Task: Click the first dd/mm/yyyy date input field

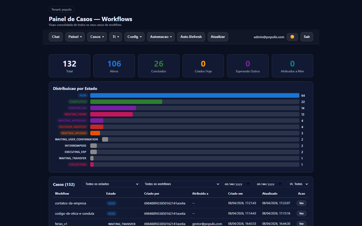Action: click(x=235, y=184)
